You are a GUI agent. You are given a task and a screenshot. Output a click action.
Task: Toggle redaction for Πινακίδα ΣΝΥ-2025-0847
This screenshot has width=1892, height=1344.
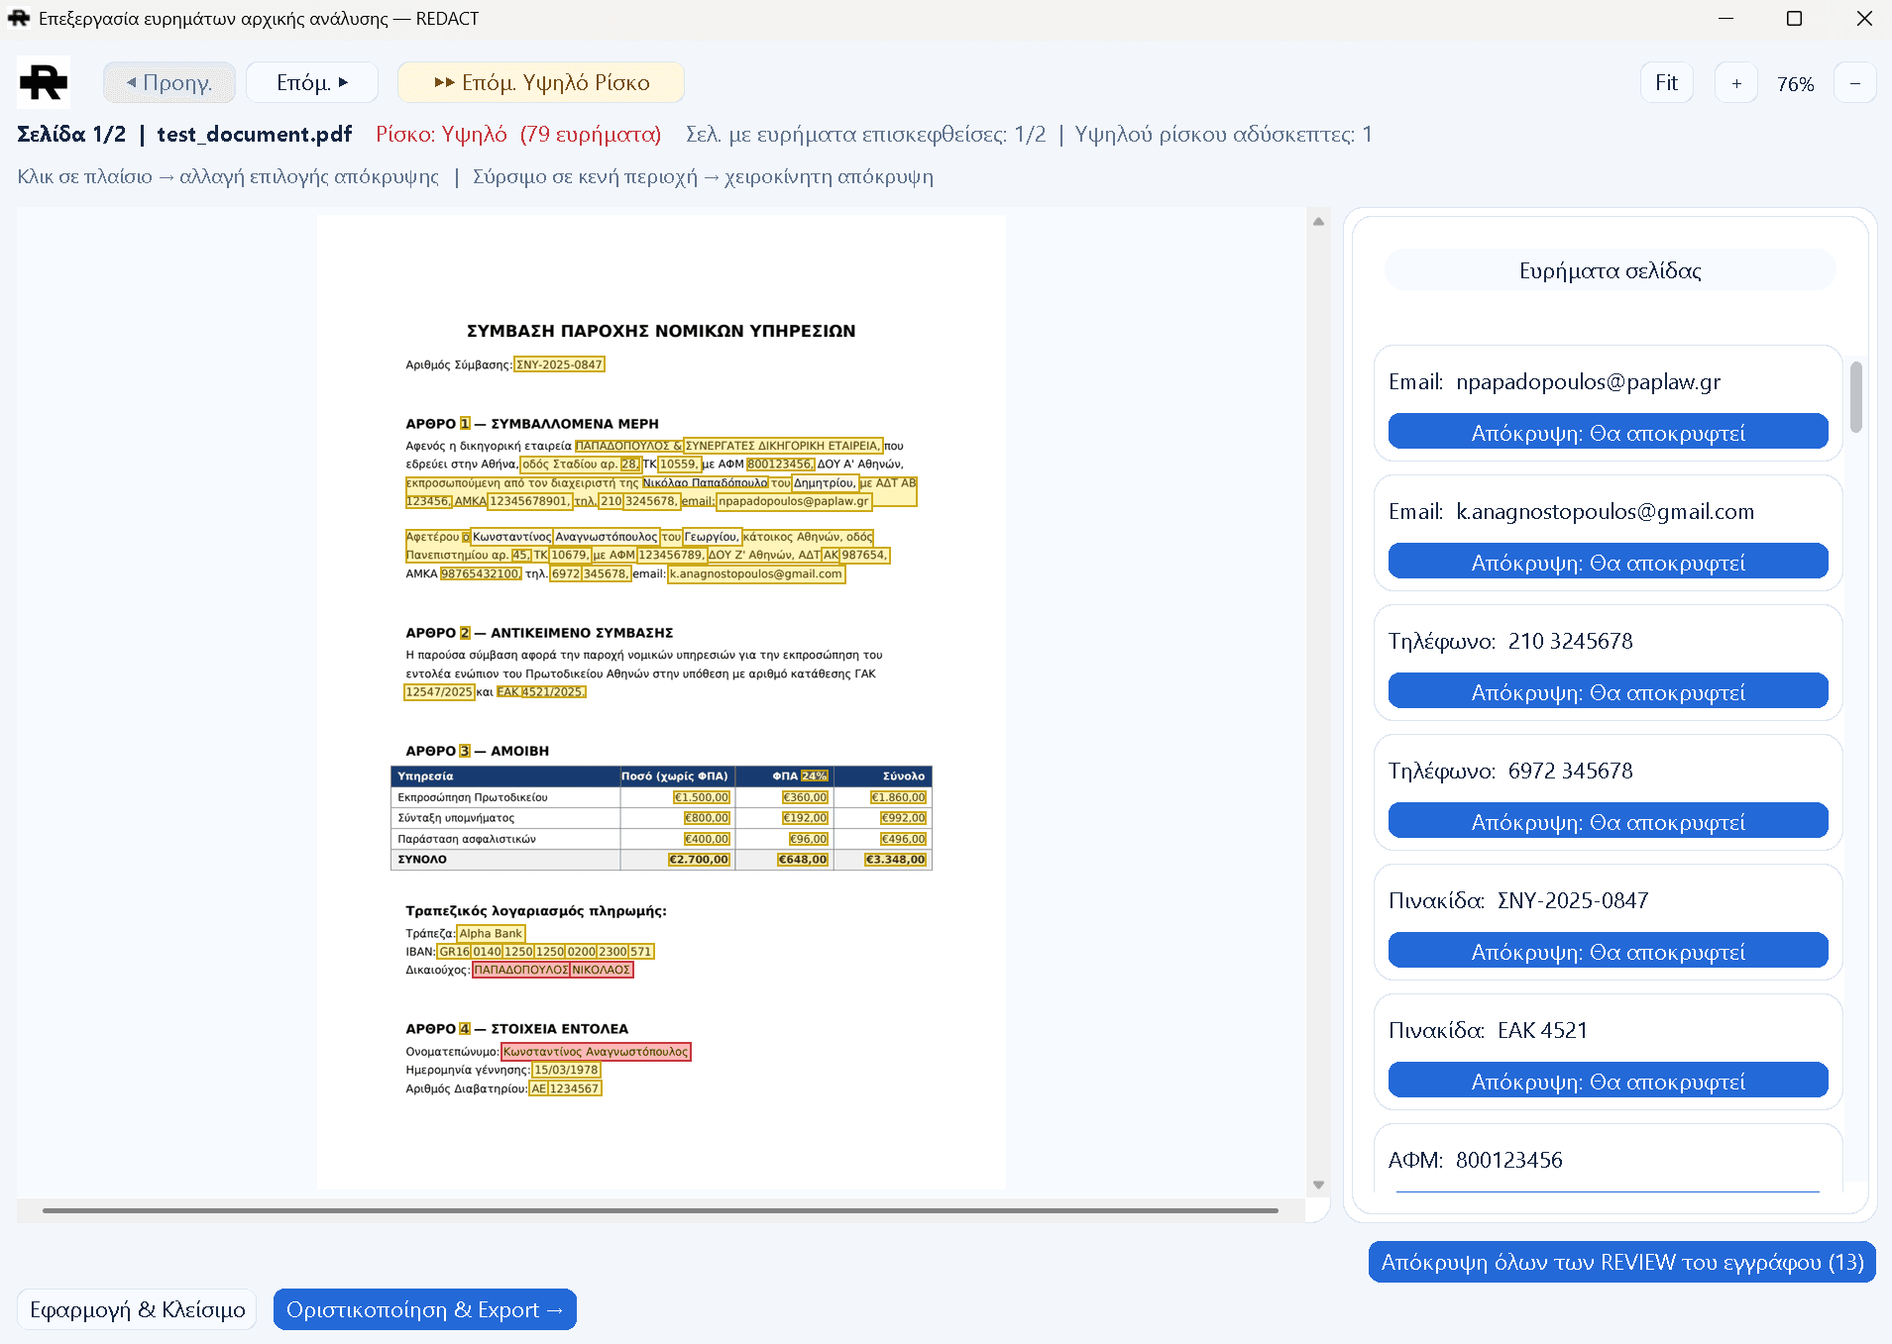(1608, 951)
